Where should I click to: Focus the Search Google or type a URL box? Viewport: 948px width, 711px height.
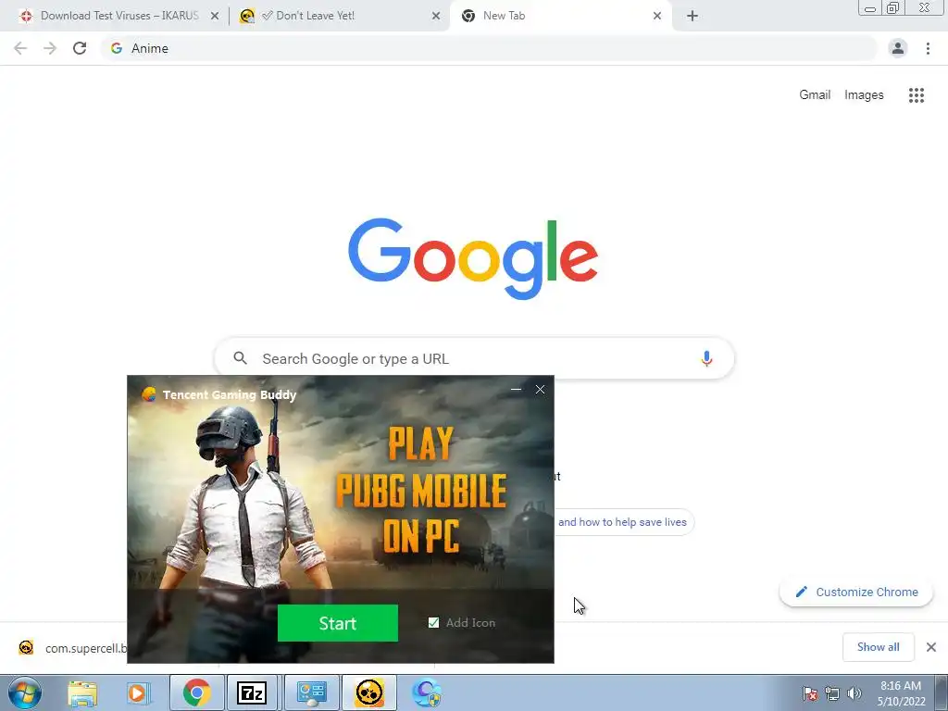(474, 358)
